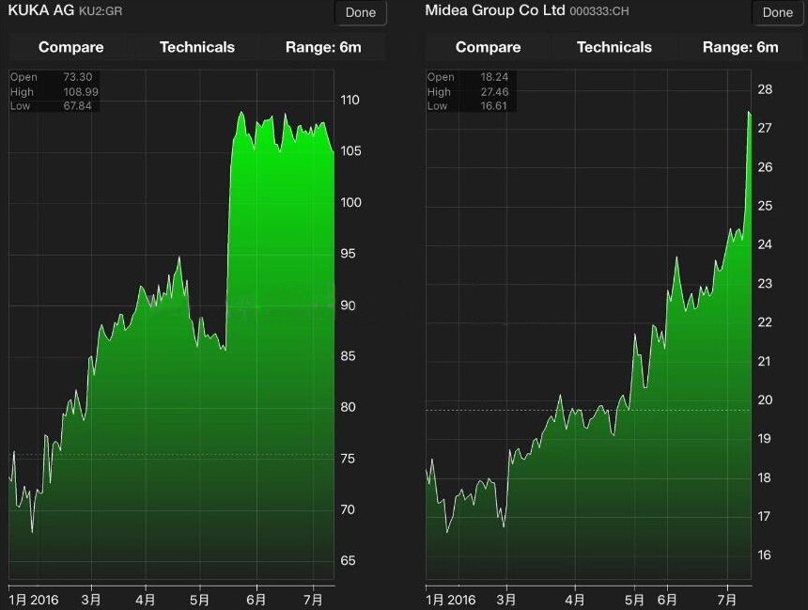Open Compare for the Midea Group chart

click(x=488, y=47)
